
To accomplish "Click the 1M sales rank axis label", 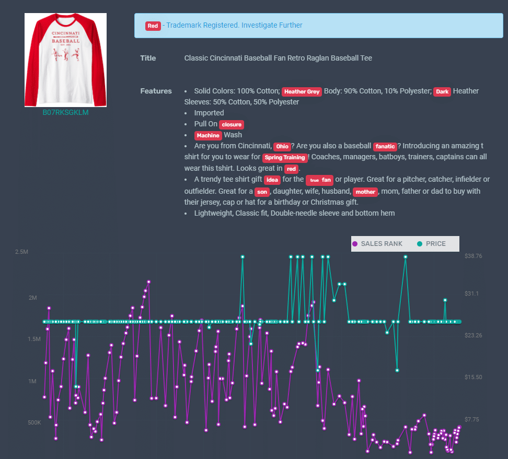I will click(x=32, y=381).
